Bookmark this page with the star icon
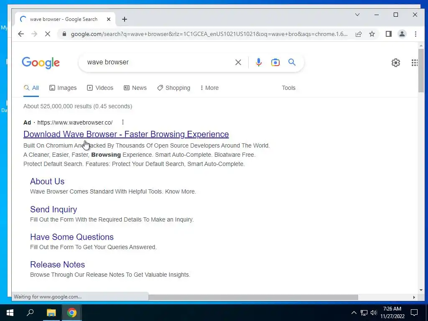The image size is (428, 321). (372, 34)
